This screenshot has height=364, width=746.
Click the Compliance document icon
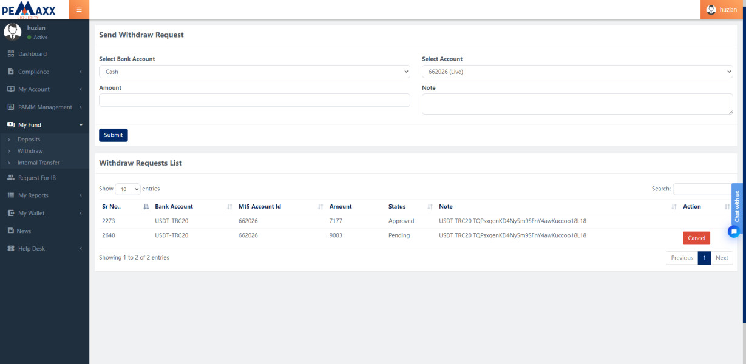coord(11,72)
